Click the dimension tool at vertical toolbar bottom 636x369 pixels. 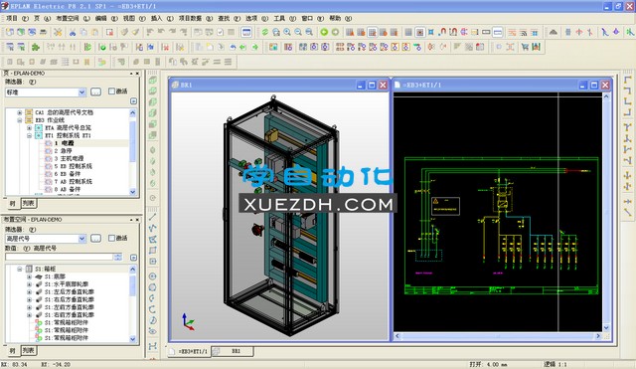coord(152,346)
